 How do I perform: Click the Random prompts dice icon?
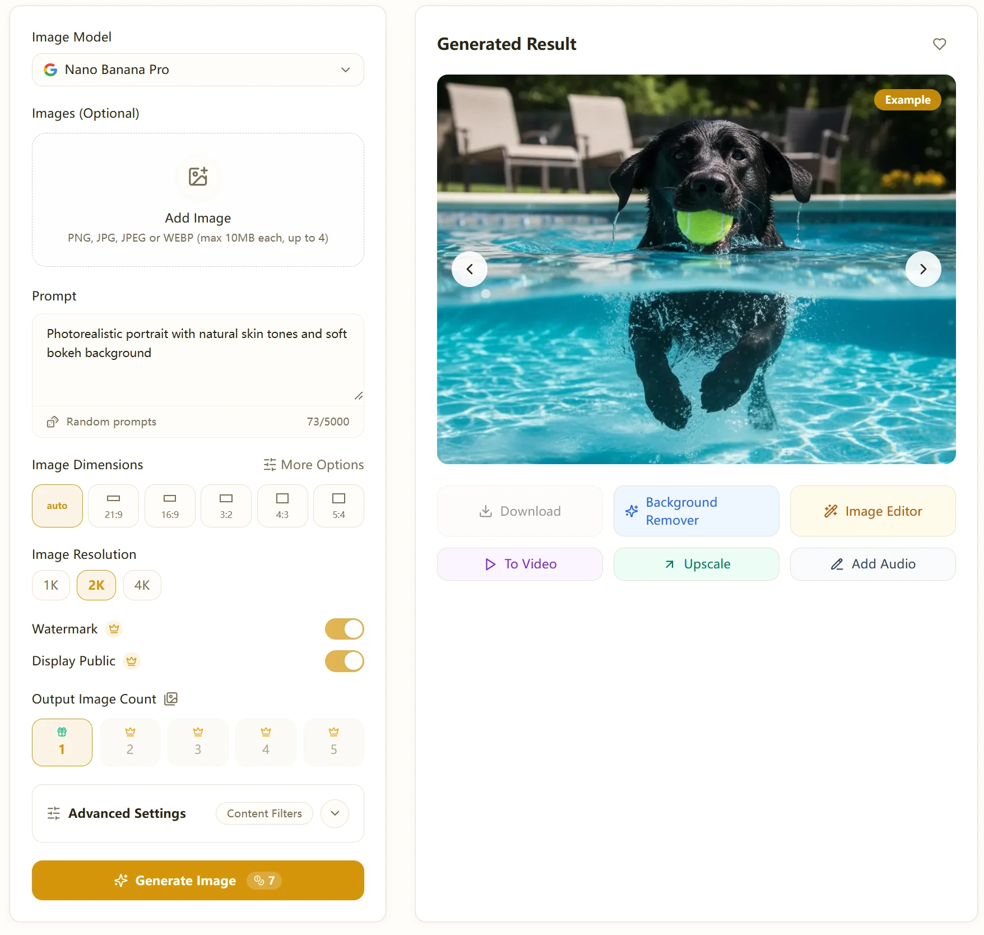[53, 422]
